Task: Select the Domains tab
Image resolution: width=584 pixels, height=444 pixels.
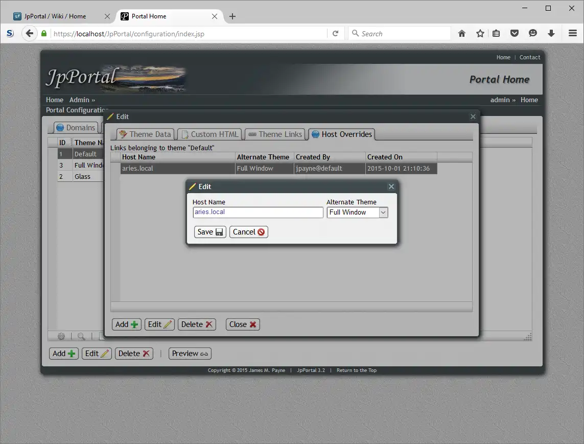Action: (76, 127)
